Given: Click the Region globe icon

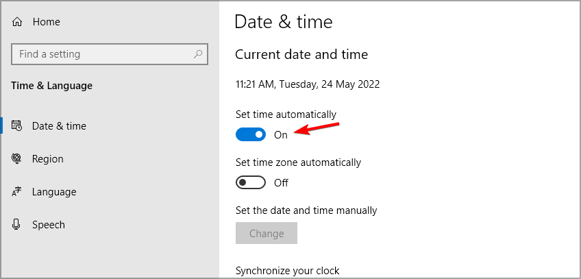Looking at the screenshot, I should 18,159.
